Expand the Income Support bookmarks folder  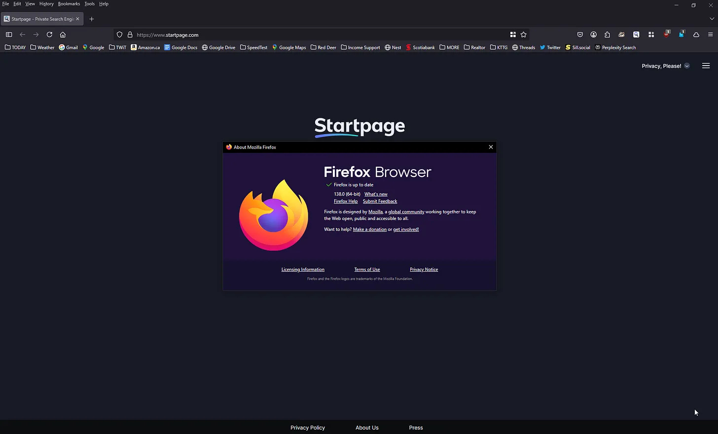click(360, 47)
